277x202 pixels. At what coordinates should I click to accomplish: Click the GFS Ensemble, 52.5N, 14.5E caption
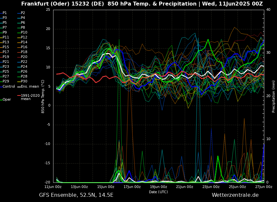tap(76, 195)
